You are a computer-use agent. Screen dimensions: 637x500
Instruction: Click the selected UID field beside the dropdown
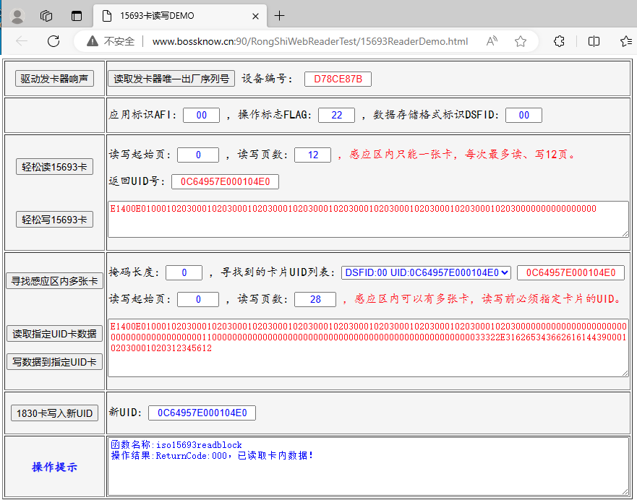tap(570, 272)
